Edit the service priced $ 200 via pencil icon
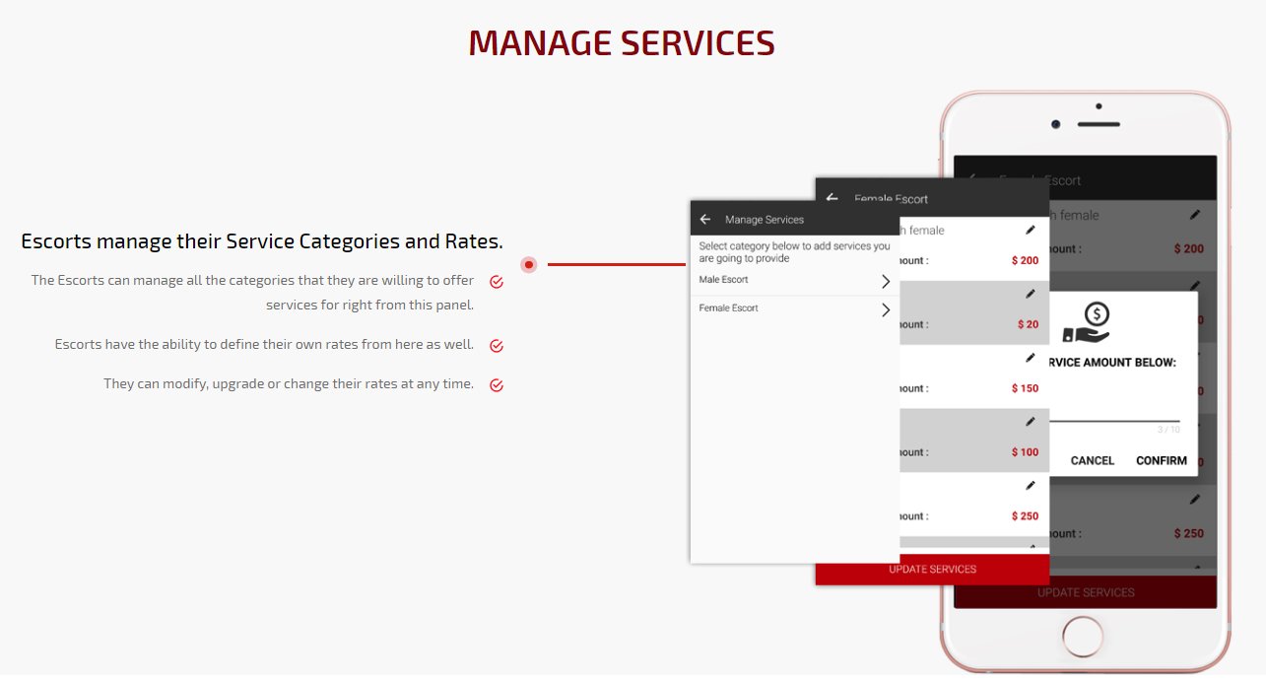 [x=1031, y=230]
